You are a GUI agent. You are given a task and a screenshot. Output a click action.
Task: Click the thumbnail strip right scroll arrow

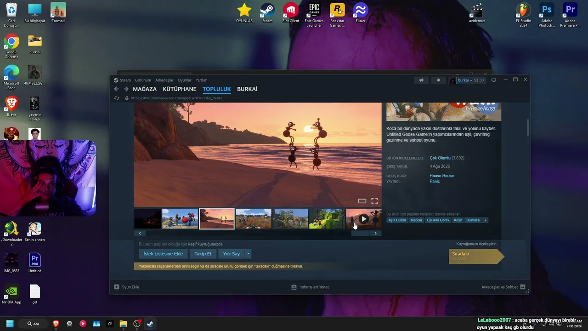coord(376,233)
